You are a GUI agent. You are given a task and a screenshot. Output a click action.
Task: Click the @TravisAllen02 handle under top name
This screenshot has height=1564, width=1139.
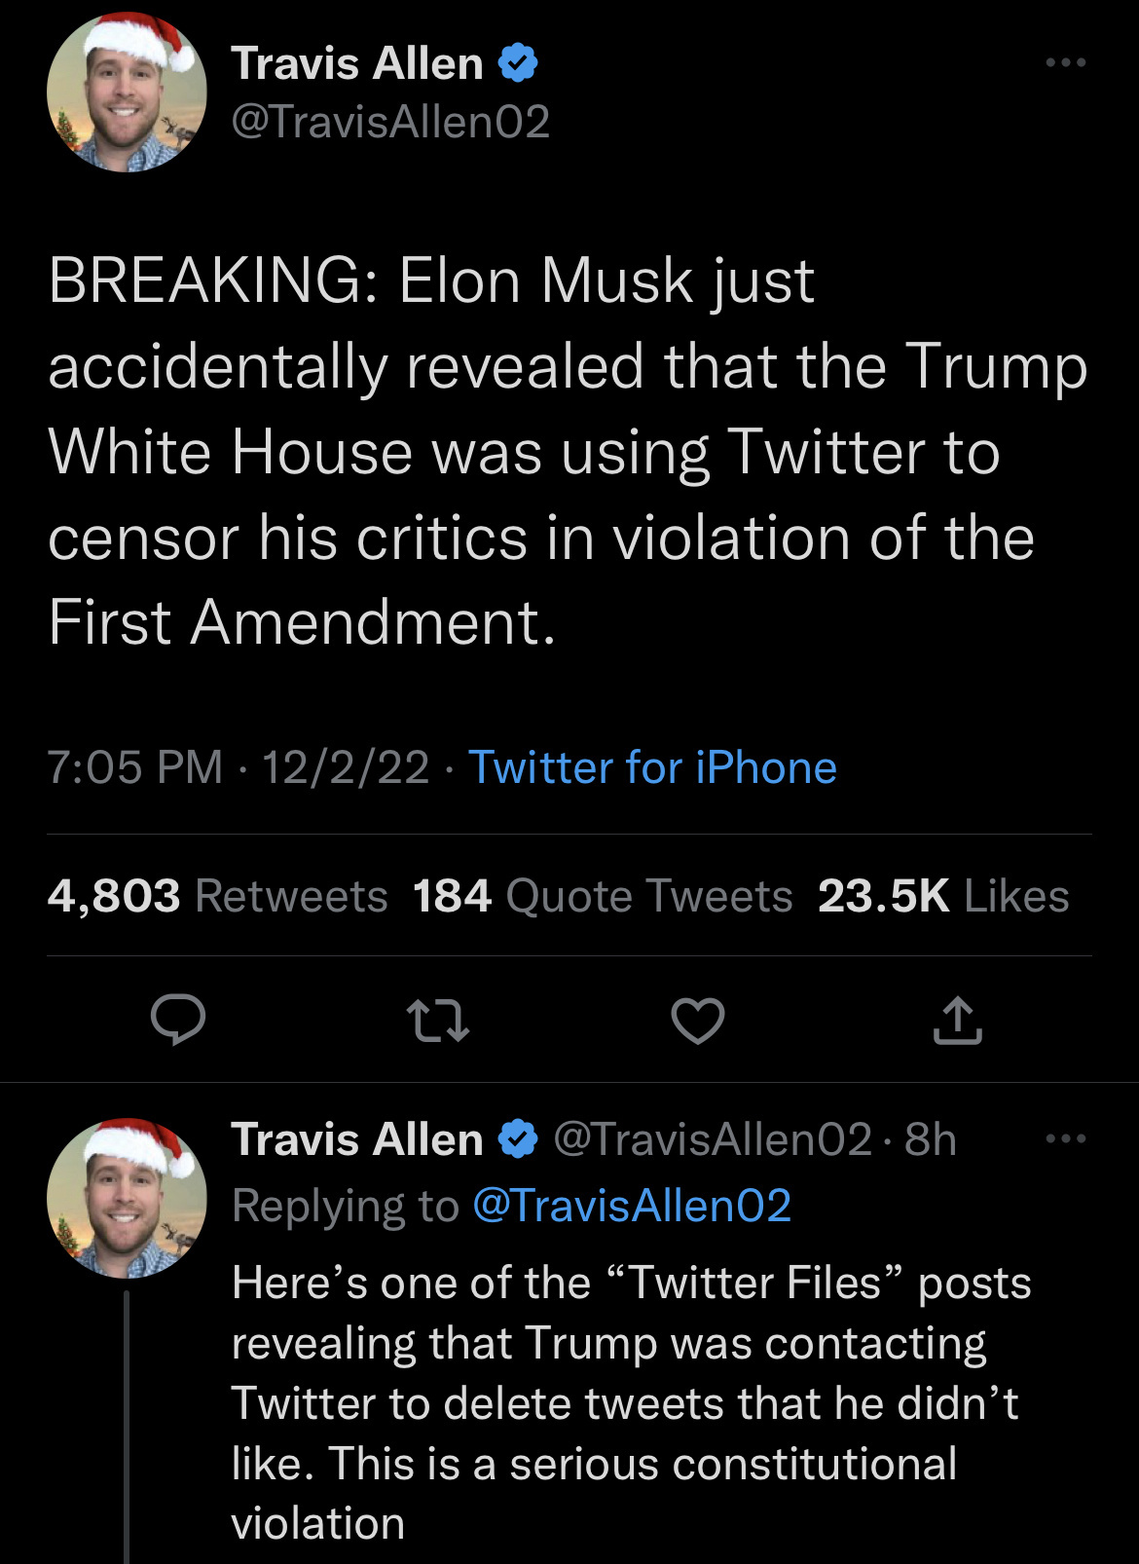coord(390,122)
